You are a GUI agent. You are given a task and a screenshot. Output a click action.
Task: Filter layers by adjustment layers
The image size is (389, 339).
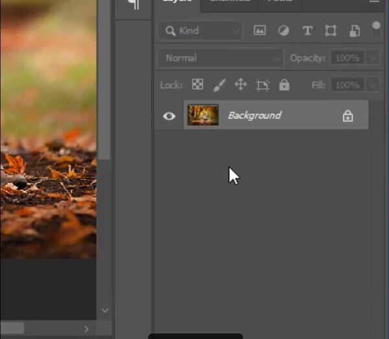(x=283, y=30)
